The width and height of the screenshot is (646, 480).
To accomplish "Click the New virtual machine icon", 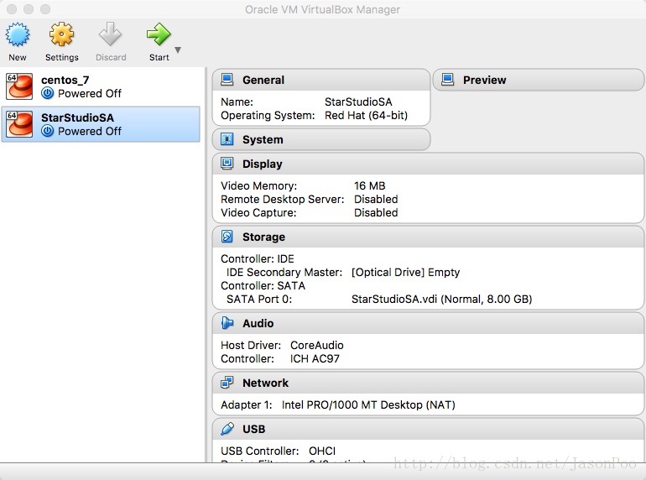I will [18, 34].
